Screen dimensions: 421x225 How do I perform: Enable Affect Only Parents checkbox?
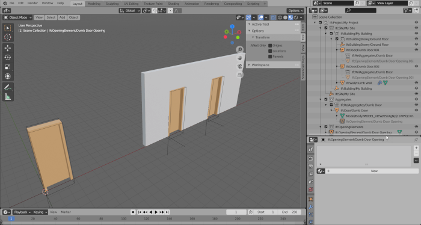coord(270,57)
